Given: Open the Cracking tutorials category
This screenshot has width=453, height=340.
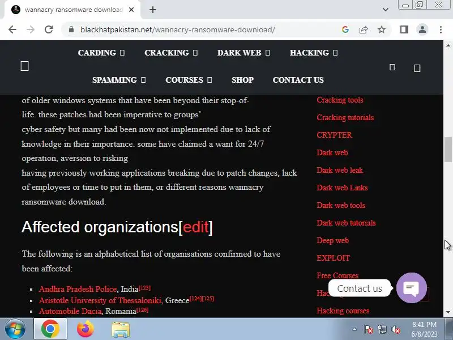Looking at the screenshot, I should [345, 118].
